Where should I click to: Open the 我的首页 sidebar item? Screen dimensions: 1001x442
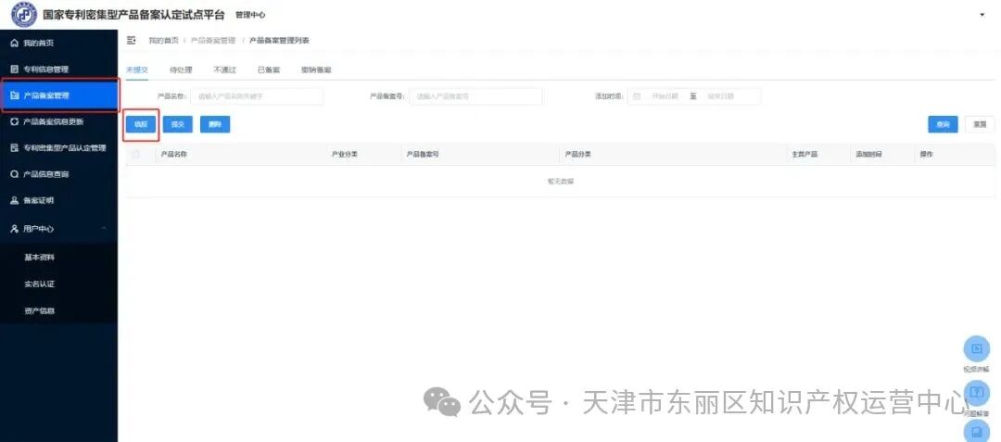click(58, 43)
